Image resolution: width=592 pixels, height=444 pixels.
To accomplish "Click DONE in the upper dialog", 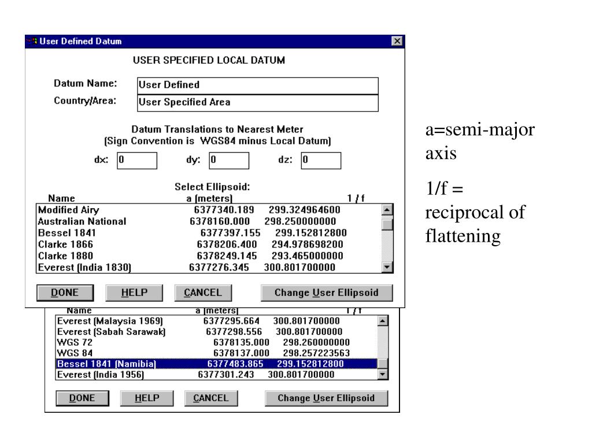I will pyautogui.click(x=65, y=293).
